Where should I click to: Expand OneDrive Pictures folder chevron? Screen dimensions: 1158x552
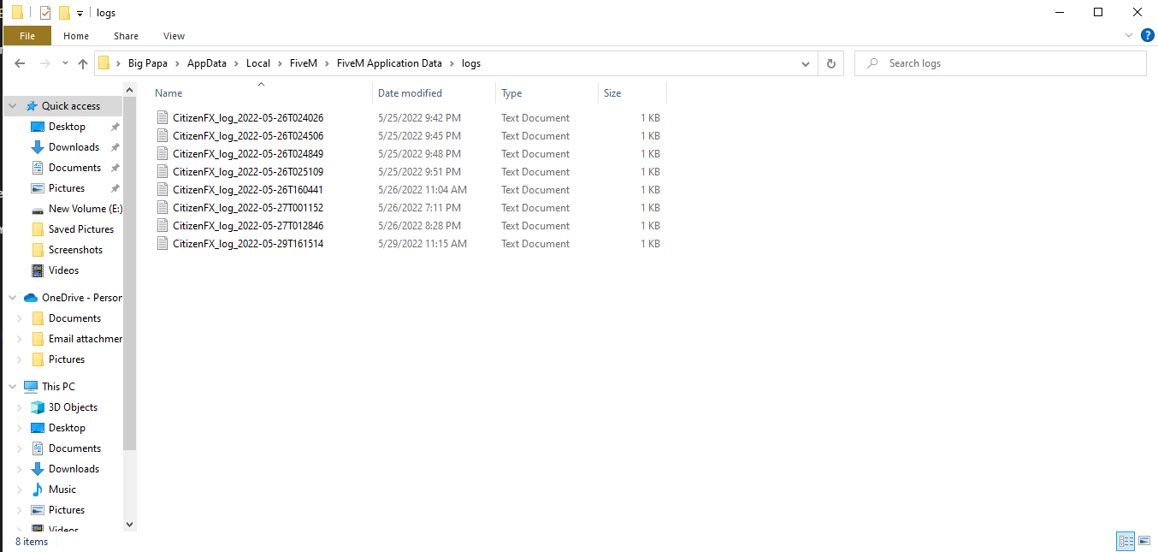(x=20, y=359)
